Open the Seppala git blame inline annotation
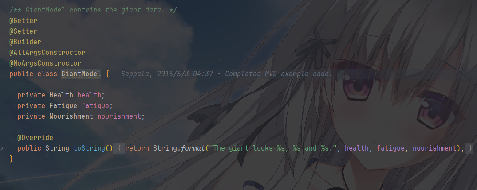The width and height of the screenshot is (477, 190). point(227,74)
